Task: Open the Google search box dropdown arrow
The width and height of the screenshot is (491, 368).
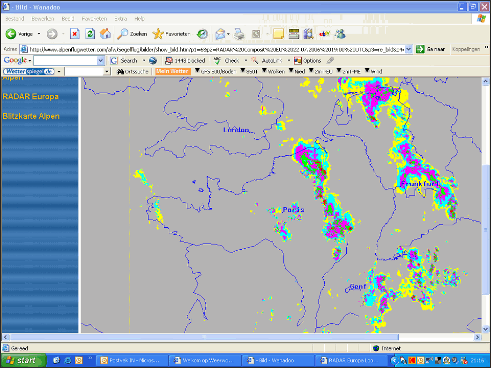Action: [101, 61]
